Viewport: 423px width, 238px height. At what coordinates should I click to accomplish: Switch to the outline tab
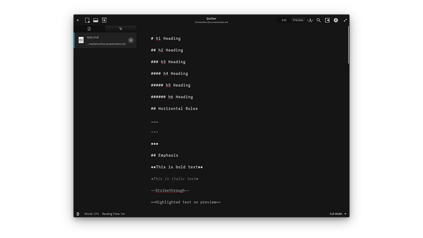click(121, 29)
